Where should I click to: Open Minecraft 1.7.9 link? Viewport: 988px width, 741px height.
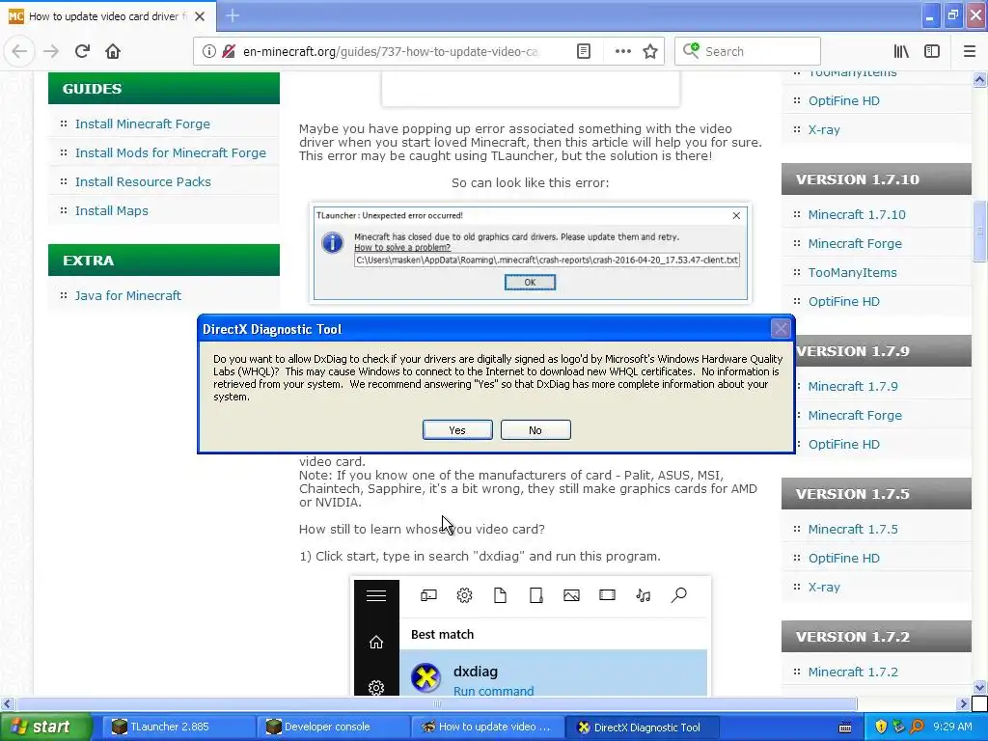click(x=853, y=386)
